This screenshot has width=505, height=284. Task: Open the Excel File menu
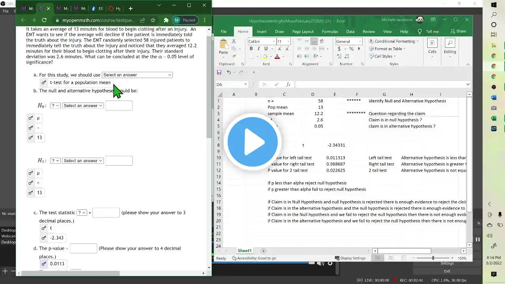224,32
